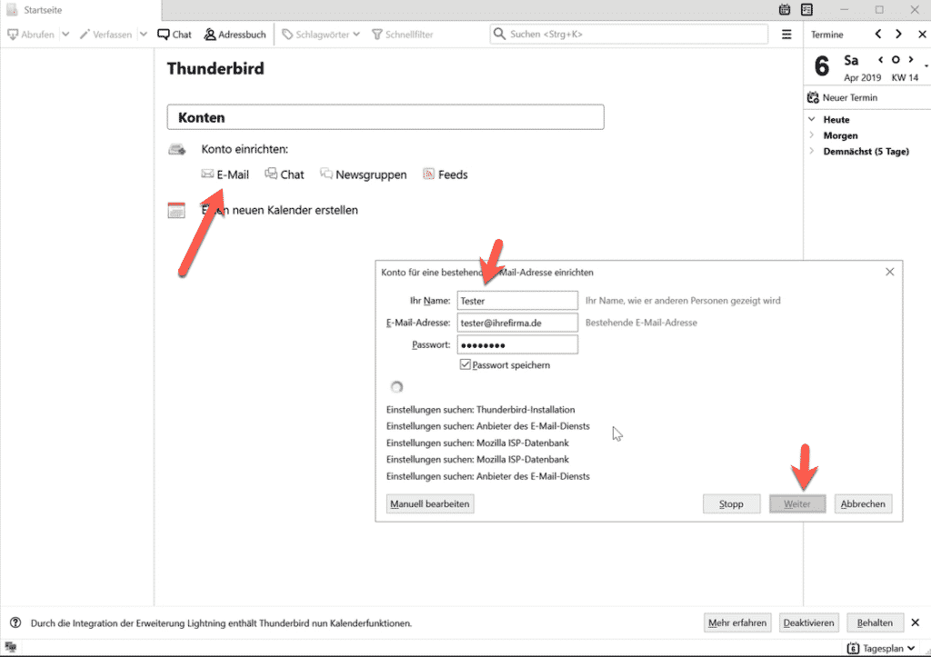Click Manuell bearbeiten button
Viewport: 931px width, 657px height.
[x=430, y=503]
